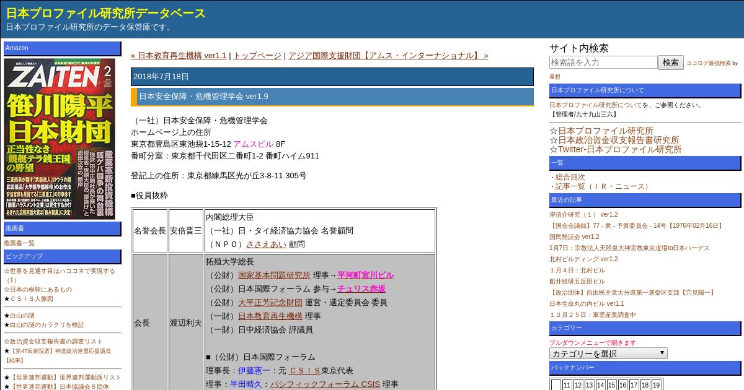Click the site title 日本プロファイル研究所データベース
744x390 pixels.
pos(106,13)
